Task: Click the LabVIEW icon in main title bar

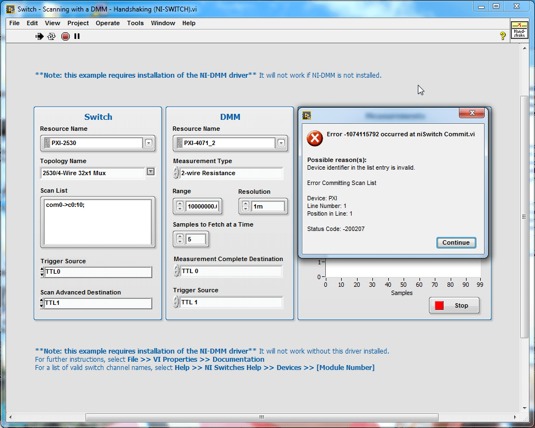Action: 10,9
